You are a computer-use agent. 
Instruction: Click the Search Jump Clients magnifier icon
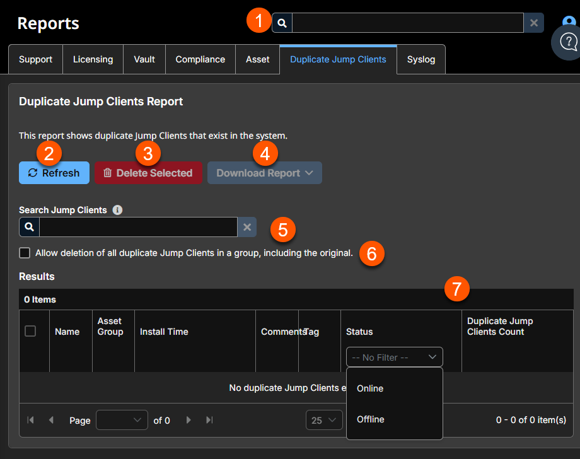tap(29, 227)
